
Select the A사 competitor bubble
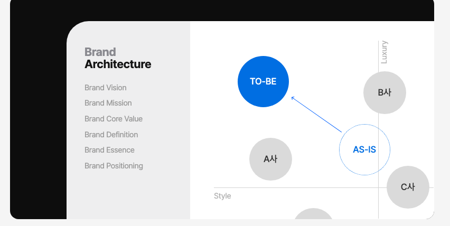click(270, 159)
